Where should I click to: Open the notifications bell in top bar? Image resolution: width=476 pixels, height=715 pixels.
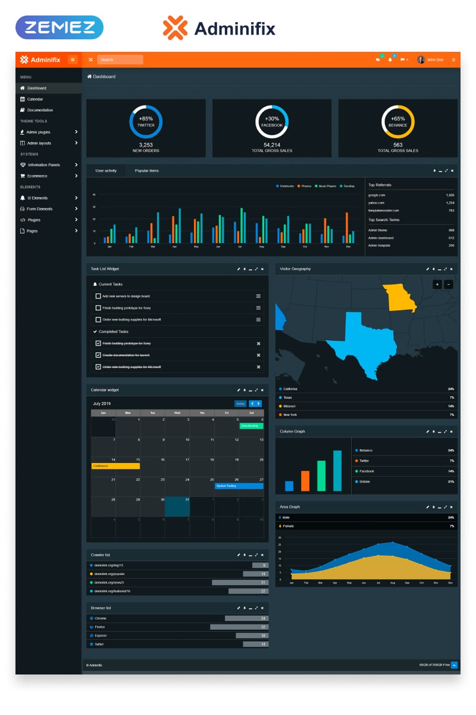(390, 60)
